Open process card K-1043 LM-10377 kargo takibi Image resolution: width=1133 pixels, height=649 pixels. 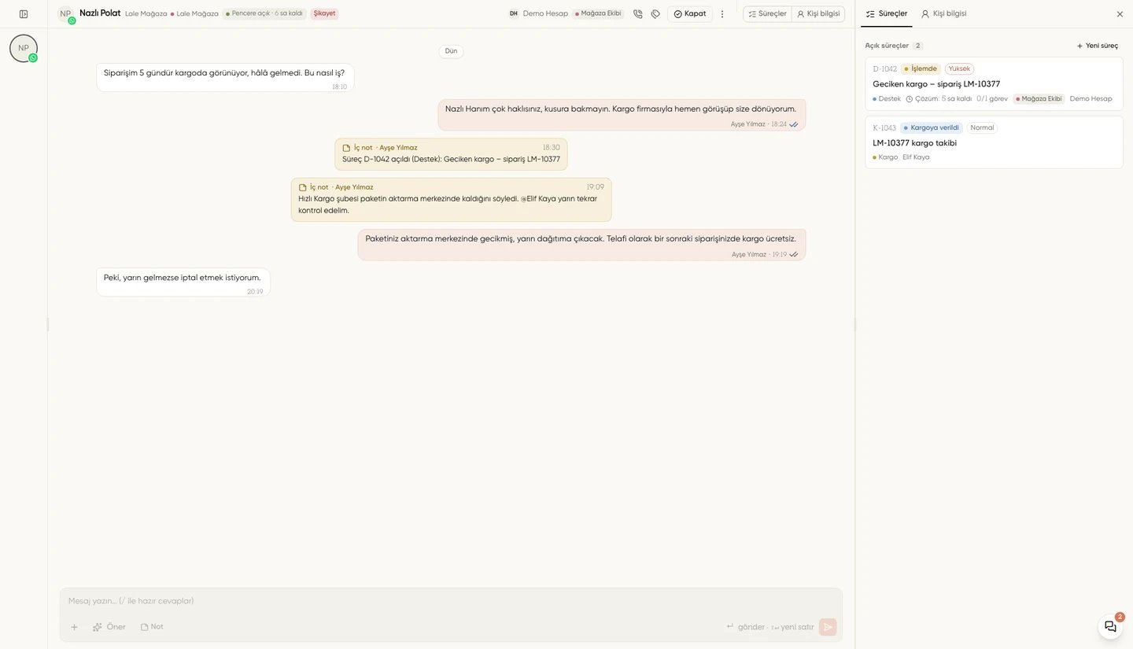coord(994,142)
